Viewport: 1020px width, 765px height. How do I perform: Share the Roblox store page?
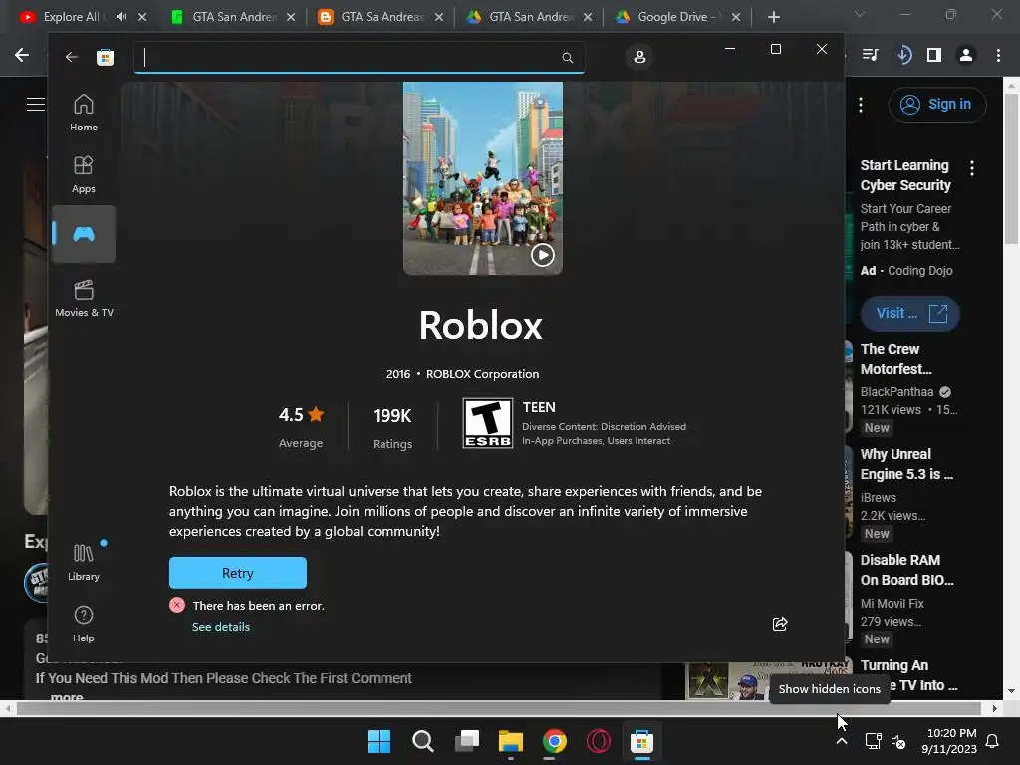pos(779,624)
